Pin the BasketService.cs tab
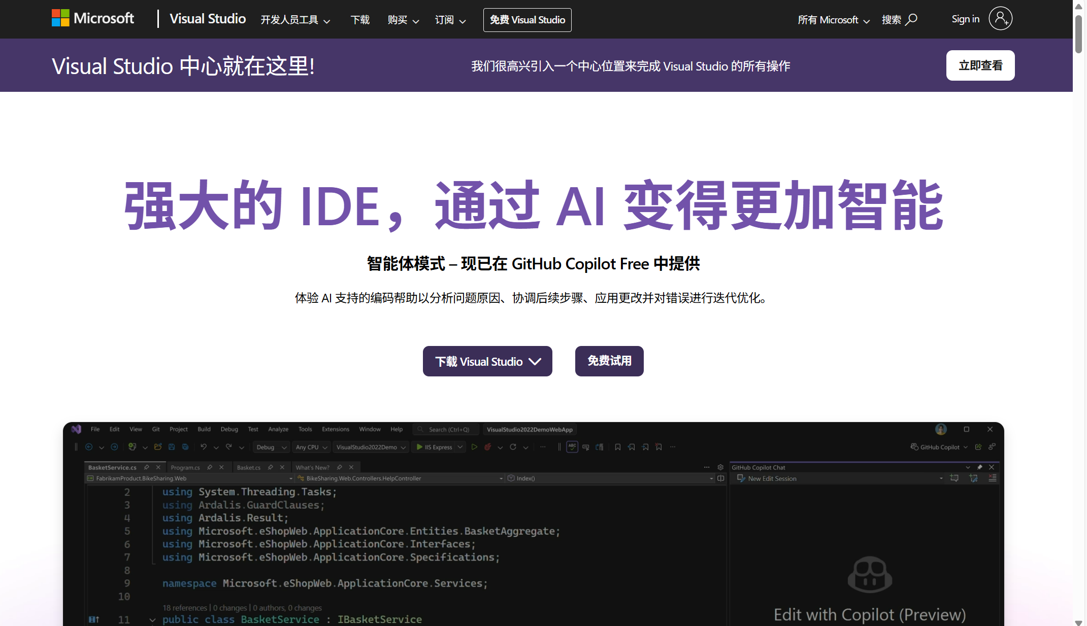Screen dimensions: 1087x626 point(146,467)
